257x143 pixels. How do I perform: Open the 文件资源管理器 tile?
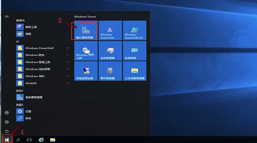point(134,71)
